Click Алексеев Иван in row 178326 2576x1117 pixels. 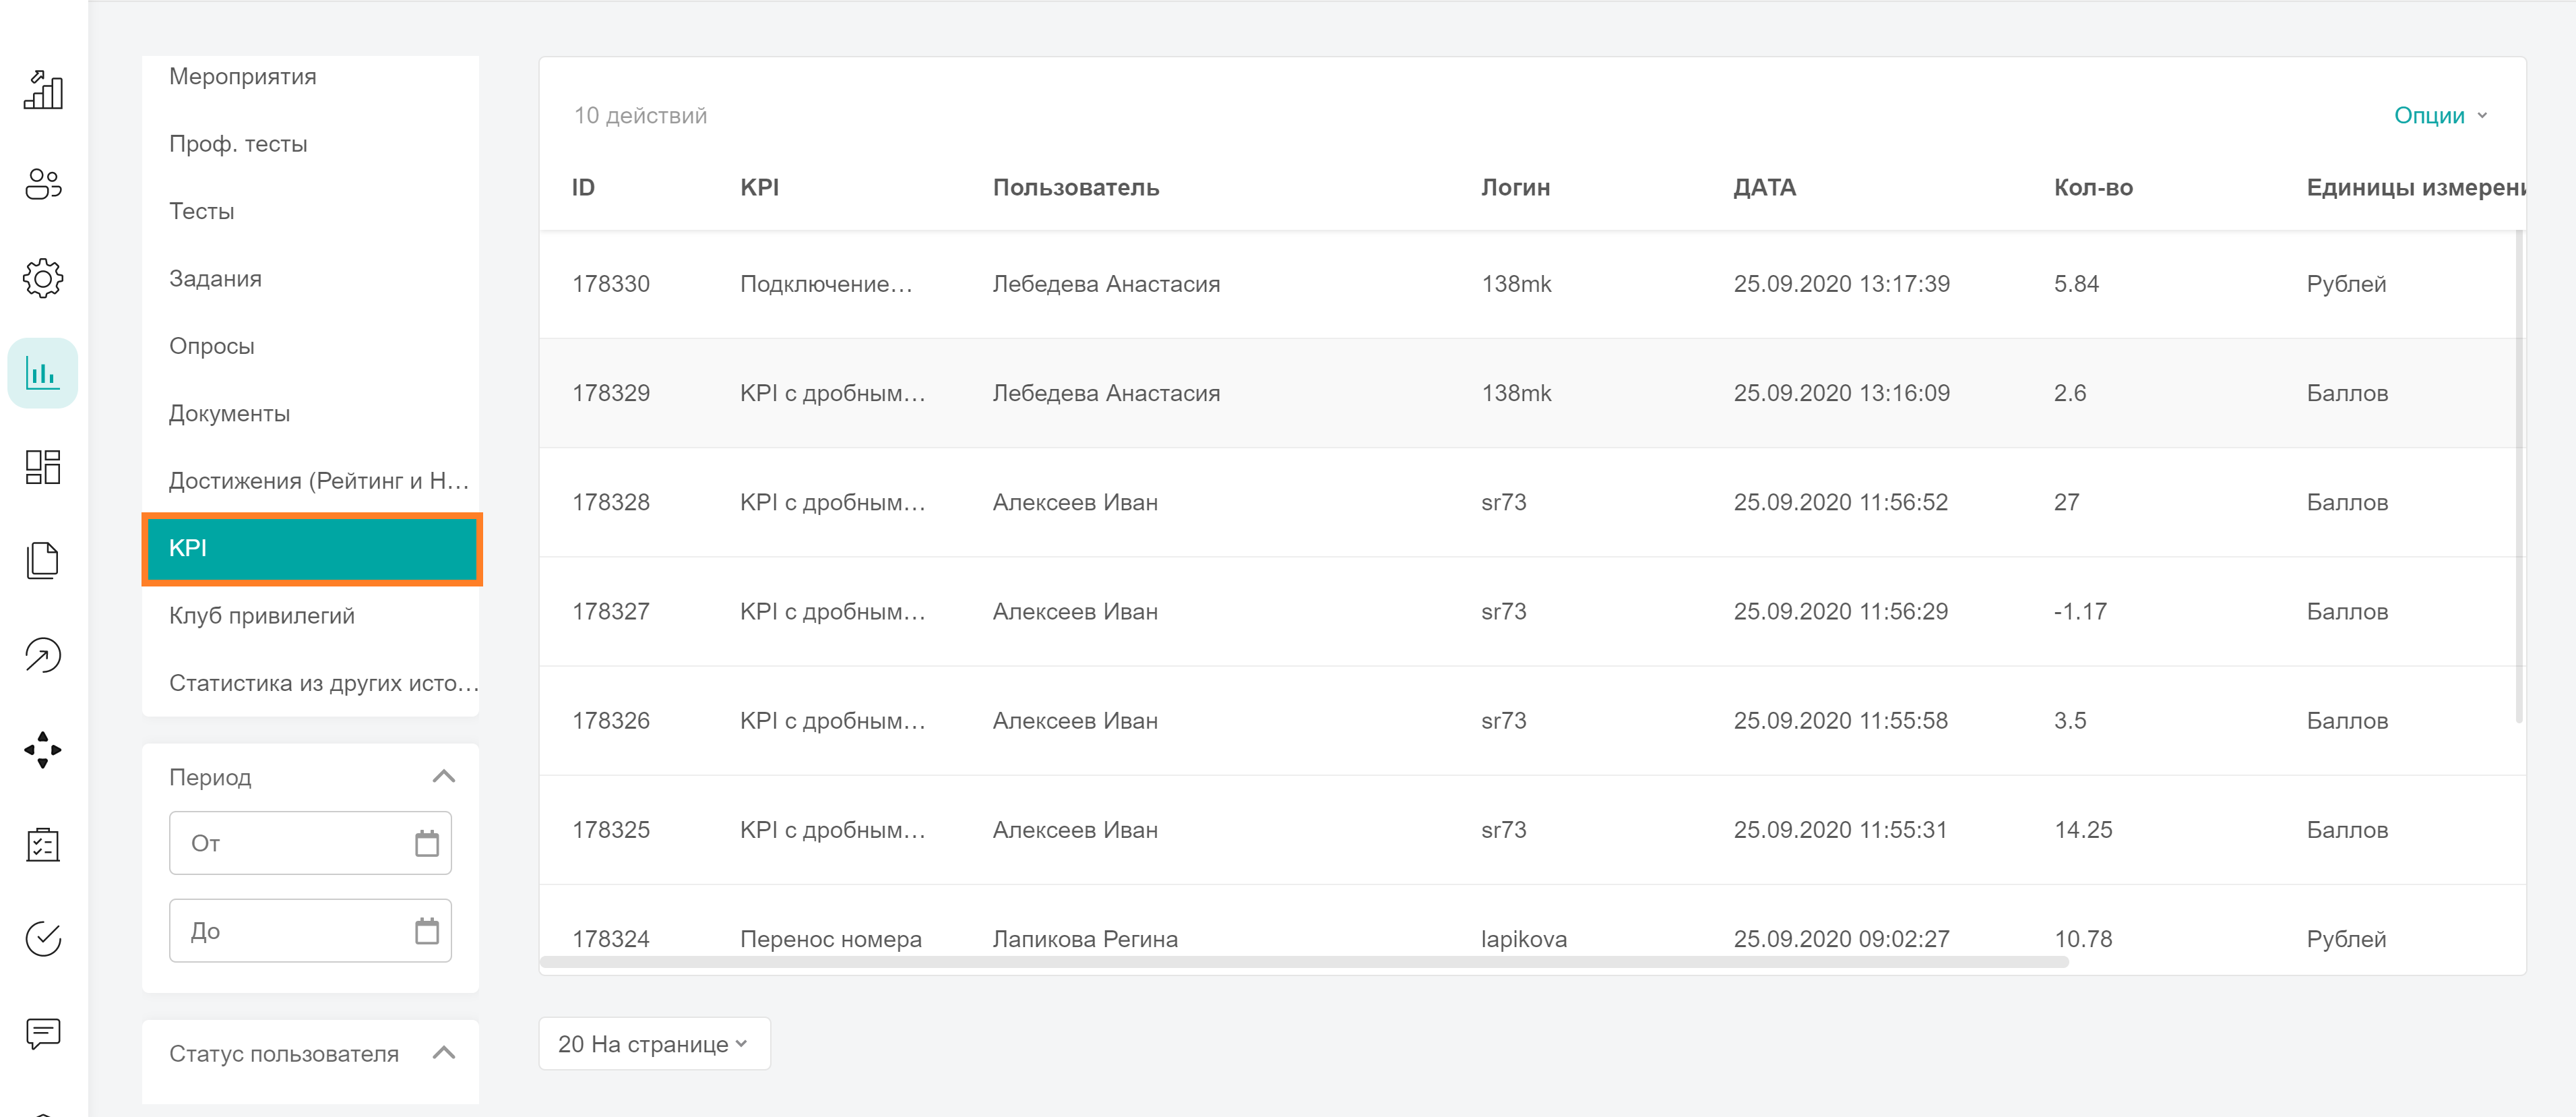pos(1075,721)
